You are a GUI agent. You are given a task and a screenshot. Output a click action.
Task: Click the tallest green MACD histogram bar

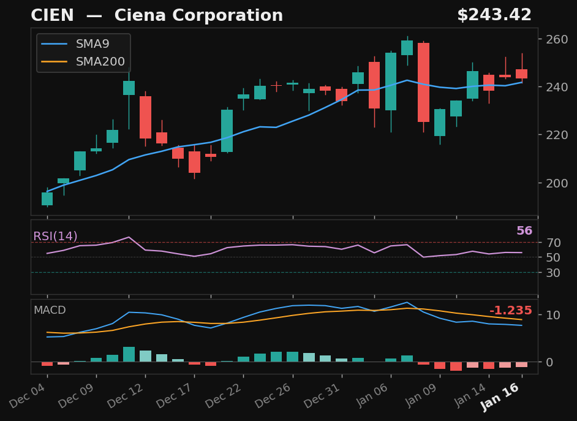pyautogui.click(x=129, y=354)
